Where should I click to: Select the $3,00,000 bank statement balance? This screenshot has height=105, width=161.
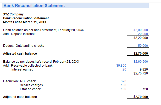coord(141,30)
